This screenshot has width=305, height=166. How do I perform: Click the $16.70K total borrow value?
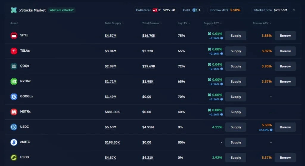coord(149,36)
